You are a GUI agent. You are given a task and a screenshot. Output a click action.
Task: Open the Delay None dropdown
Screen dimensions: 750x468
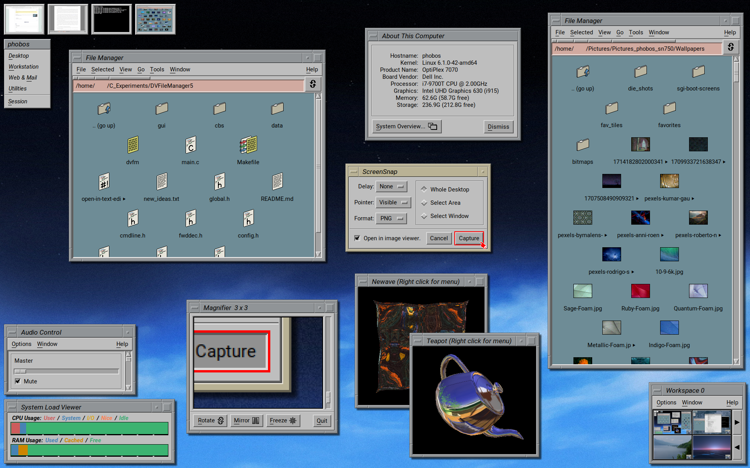click(391, 187)
